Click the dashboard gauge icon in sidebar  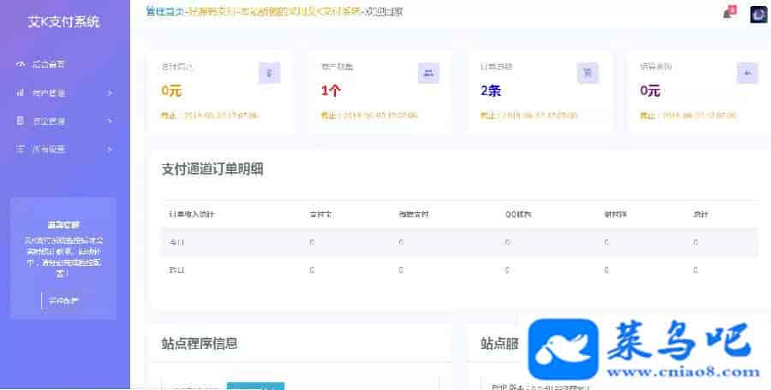tap(21, 64)
